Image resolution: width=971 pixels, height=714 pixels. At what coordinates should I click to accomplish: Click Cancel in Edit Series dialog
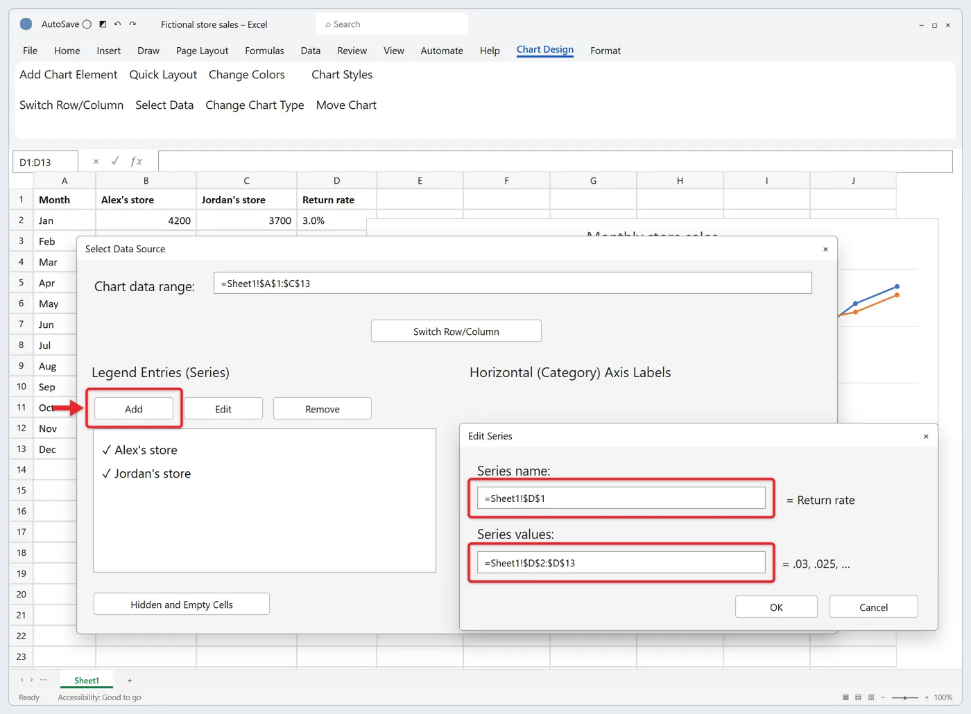[874, 607]
